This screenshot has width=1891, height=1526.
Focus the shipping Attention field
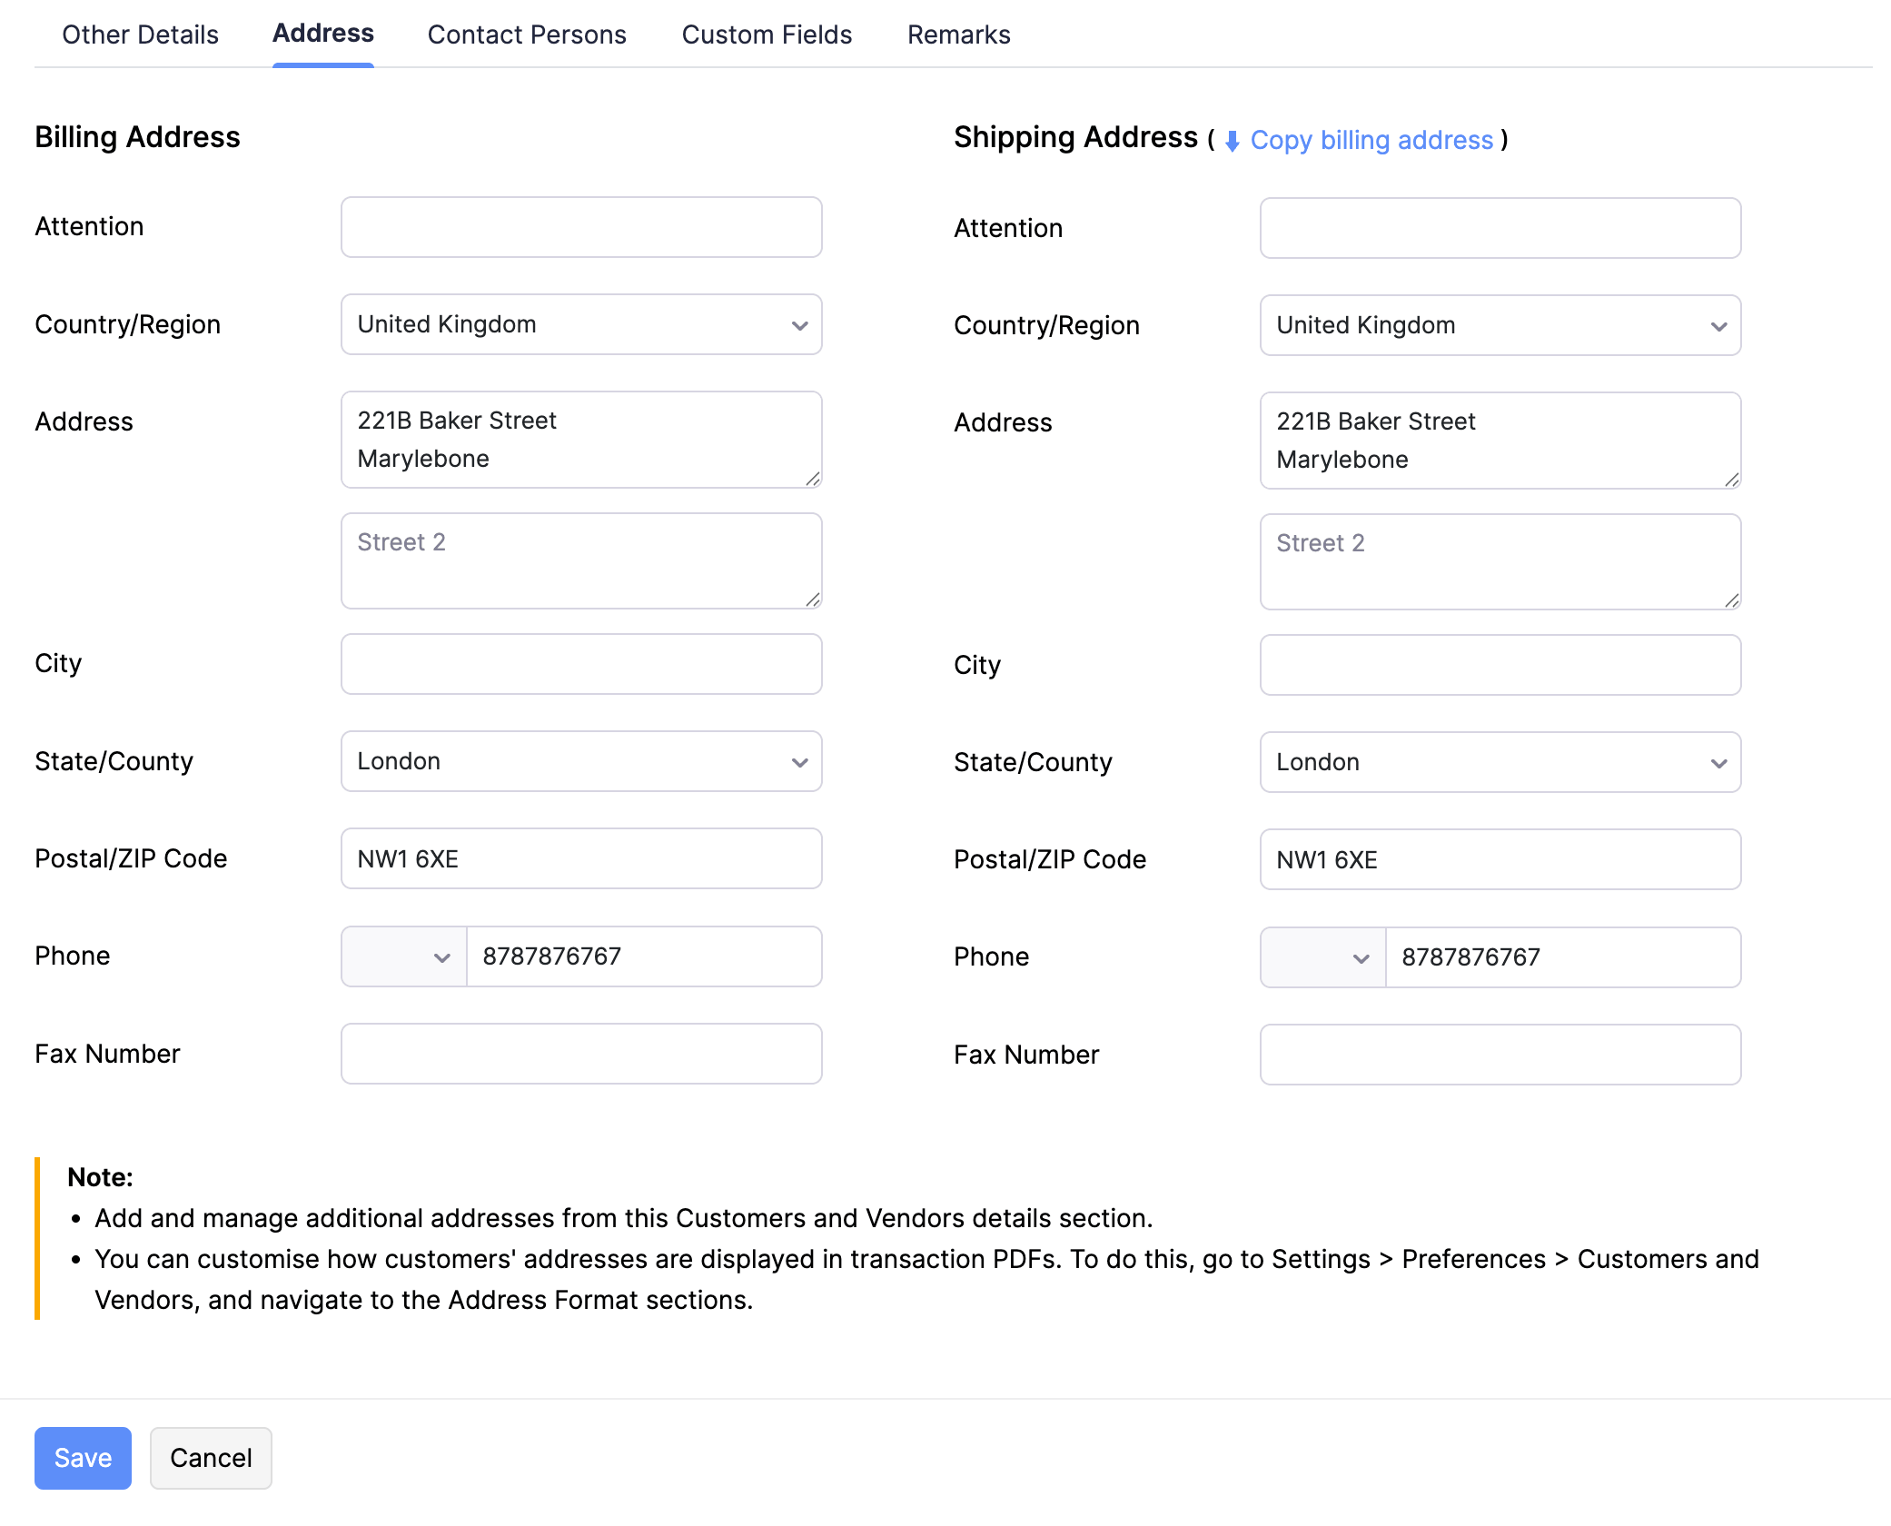1500,228
